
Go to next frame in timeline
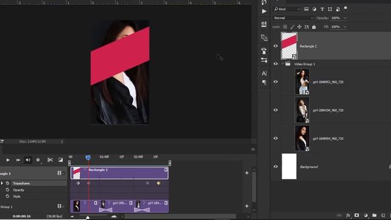coord(18,160)
